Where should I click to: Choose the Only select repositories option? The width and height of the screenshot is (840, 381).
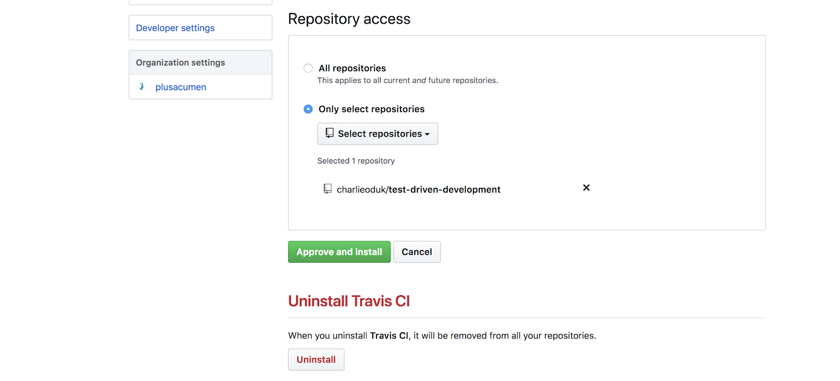click(308, 109)
